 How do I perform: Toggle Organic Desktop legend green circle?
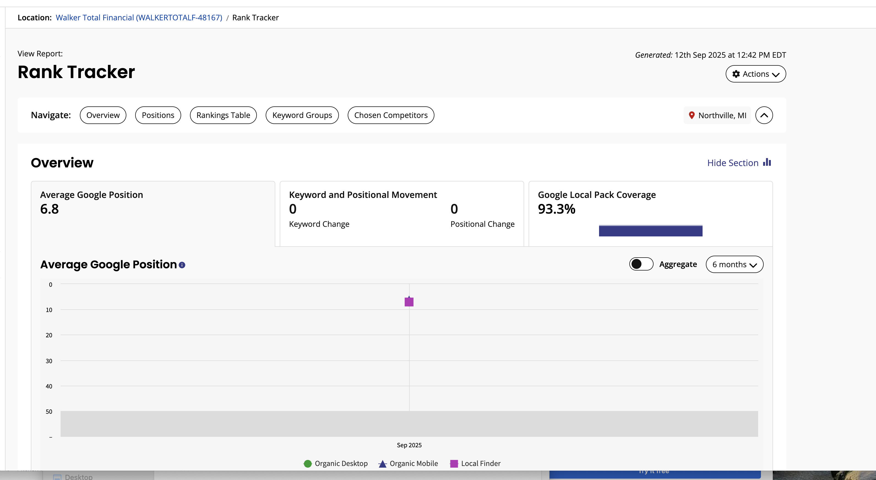pos(308,464)
